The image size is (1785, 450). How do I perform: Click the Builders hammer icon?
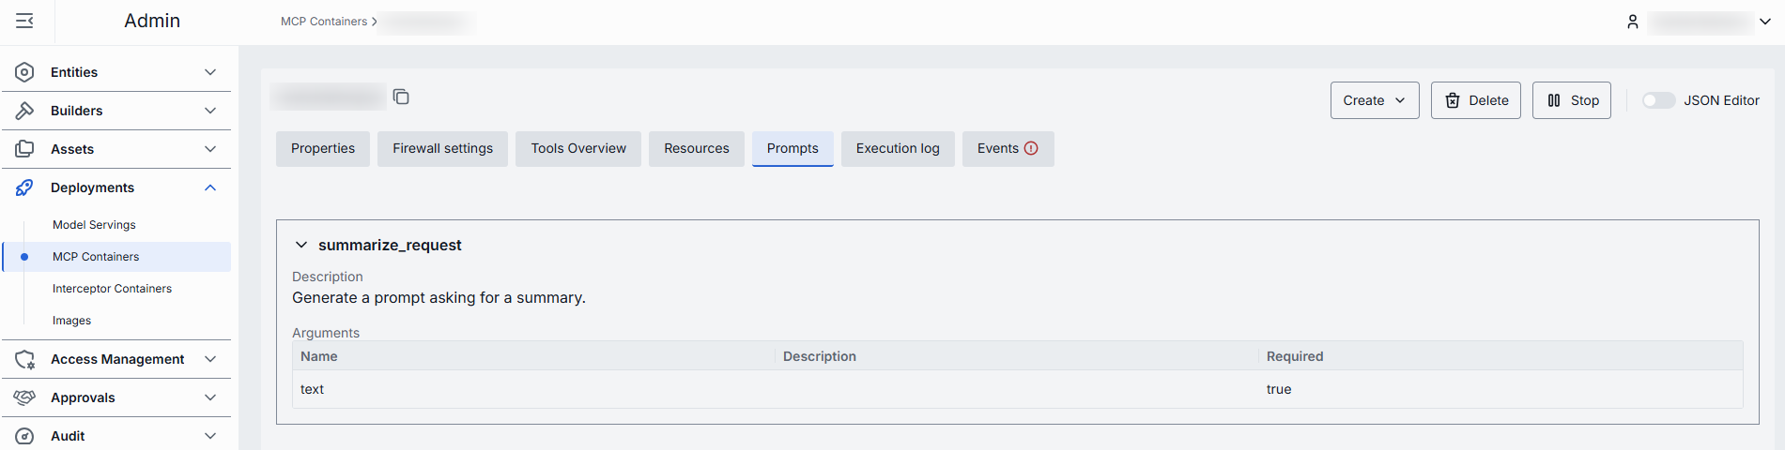coord(25,111)
